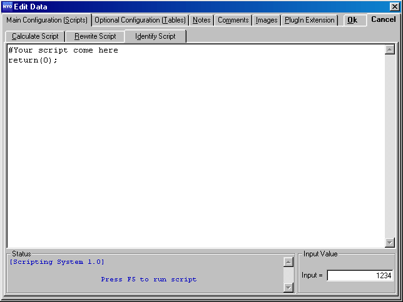Click the Status panel down scroll arrow
The height and width of the screenshot is (302, 403).
click(288, 288)
